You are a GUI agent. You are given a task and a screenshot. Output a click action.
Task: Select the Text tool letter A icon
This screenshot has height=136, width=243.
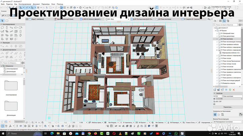(x=21, y=53)
